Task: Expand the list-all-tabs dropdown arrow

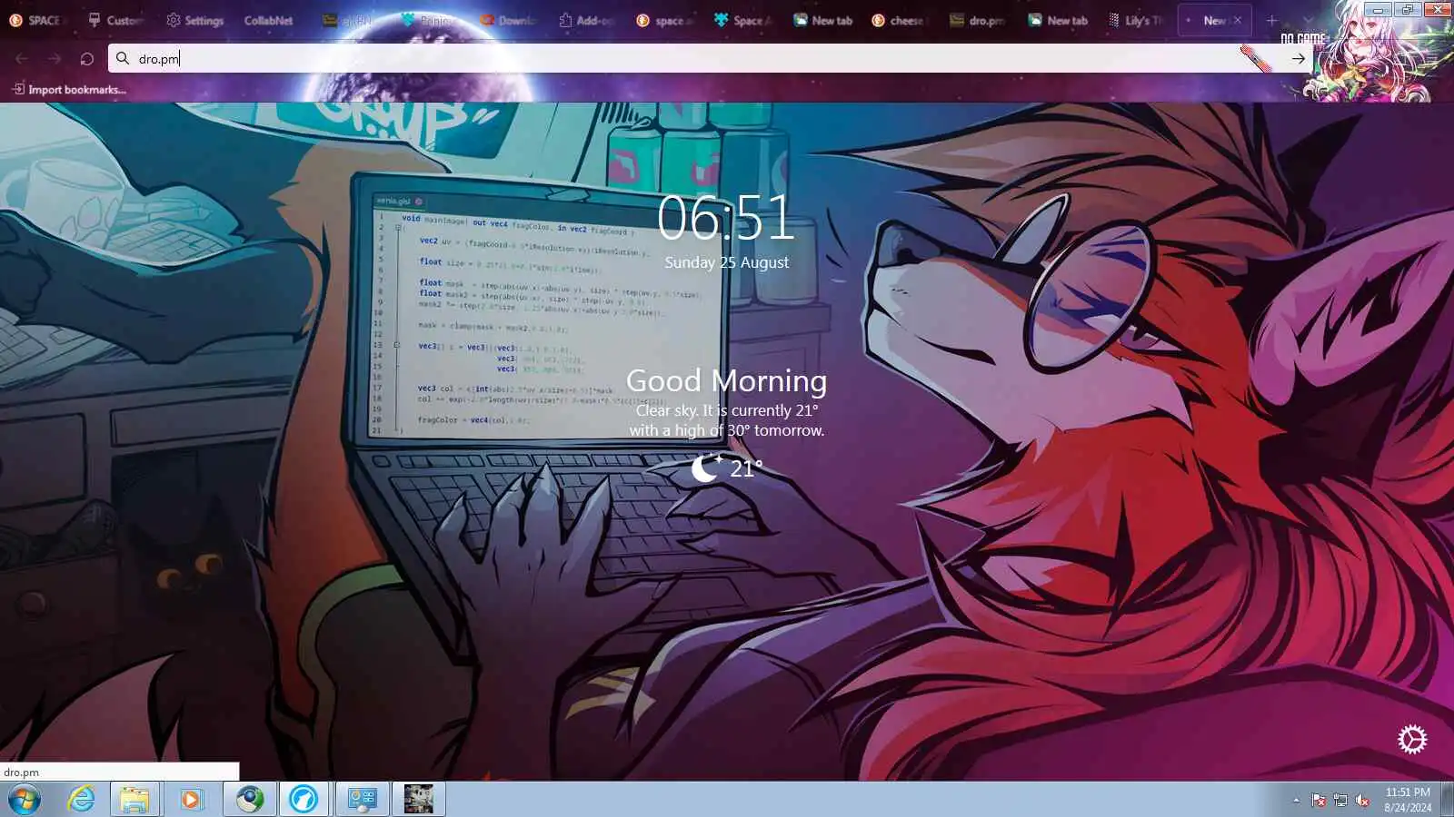Action: pyautogui.click(x=1308, y=20)
